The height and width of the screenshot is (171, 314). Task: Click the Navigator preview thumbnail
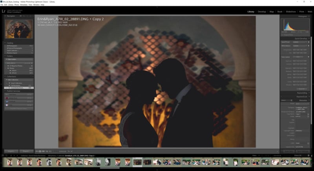[19, 29]
